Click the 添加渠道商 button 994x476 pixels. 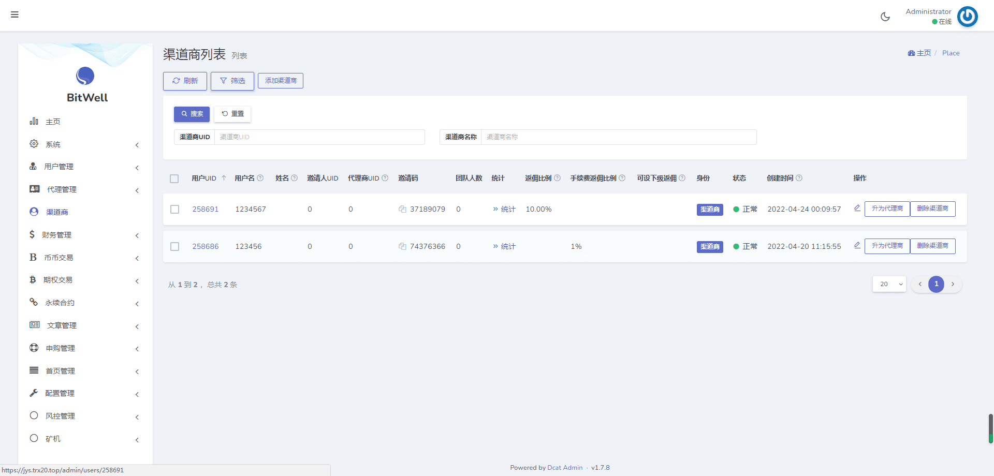tap(281, 81)
